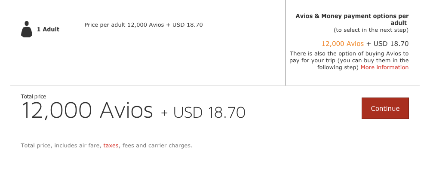The width and height of the screenshot is (430, 174).
Task: Click the orange 12,000 Avios payment option
Action: pyautogui.click(x=343, y=43)
